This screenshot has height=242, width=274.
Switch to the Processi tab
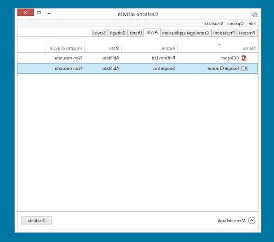coord(247,33)
